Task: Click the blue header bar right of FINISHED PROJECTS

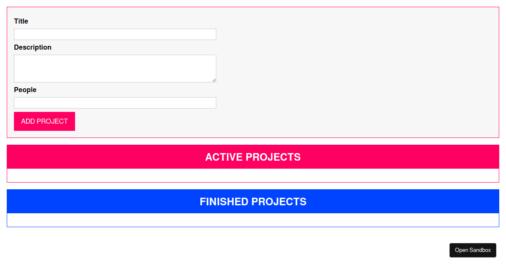Action: click(401, 201)
